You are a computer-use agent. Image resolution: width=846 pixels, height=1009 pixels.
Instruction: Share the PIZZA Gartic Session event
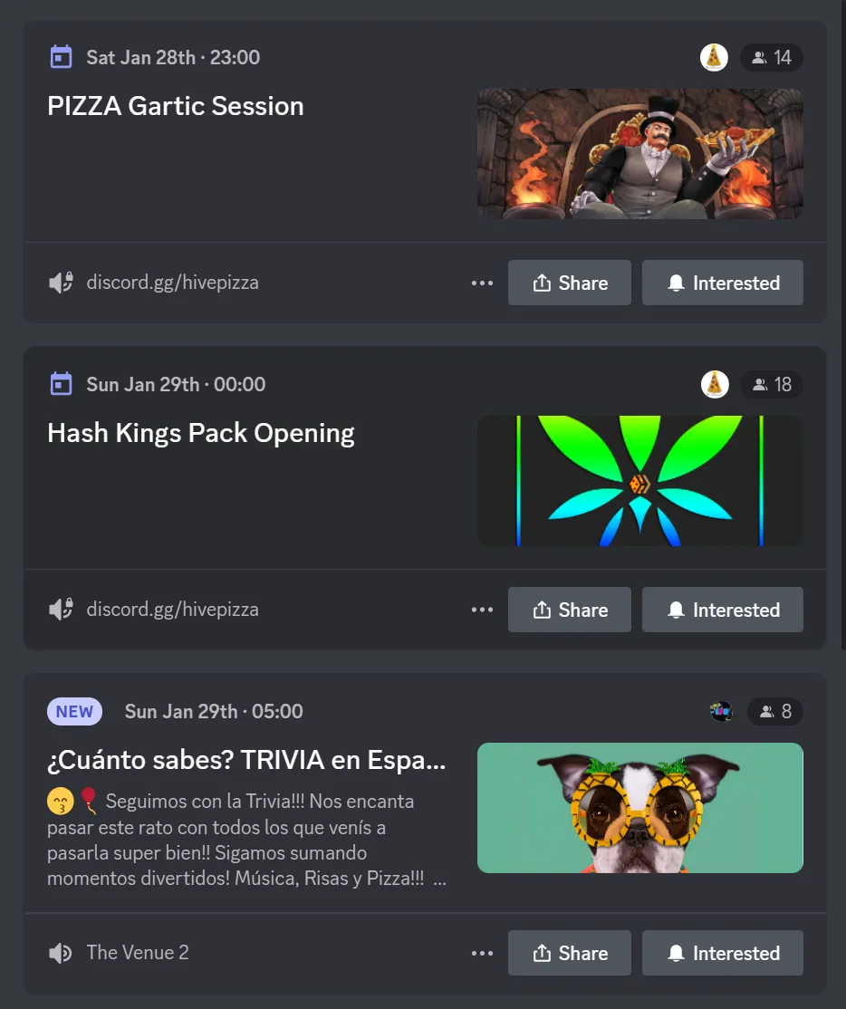coord(570,283)
